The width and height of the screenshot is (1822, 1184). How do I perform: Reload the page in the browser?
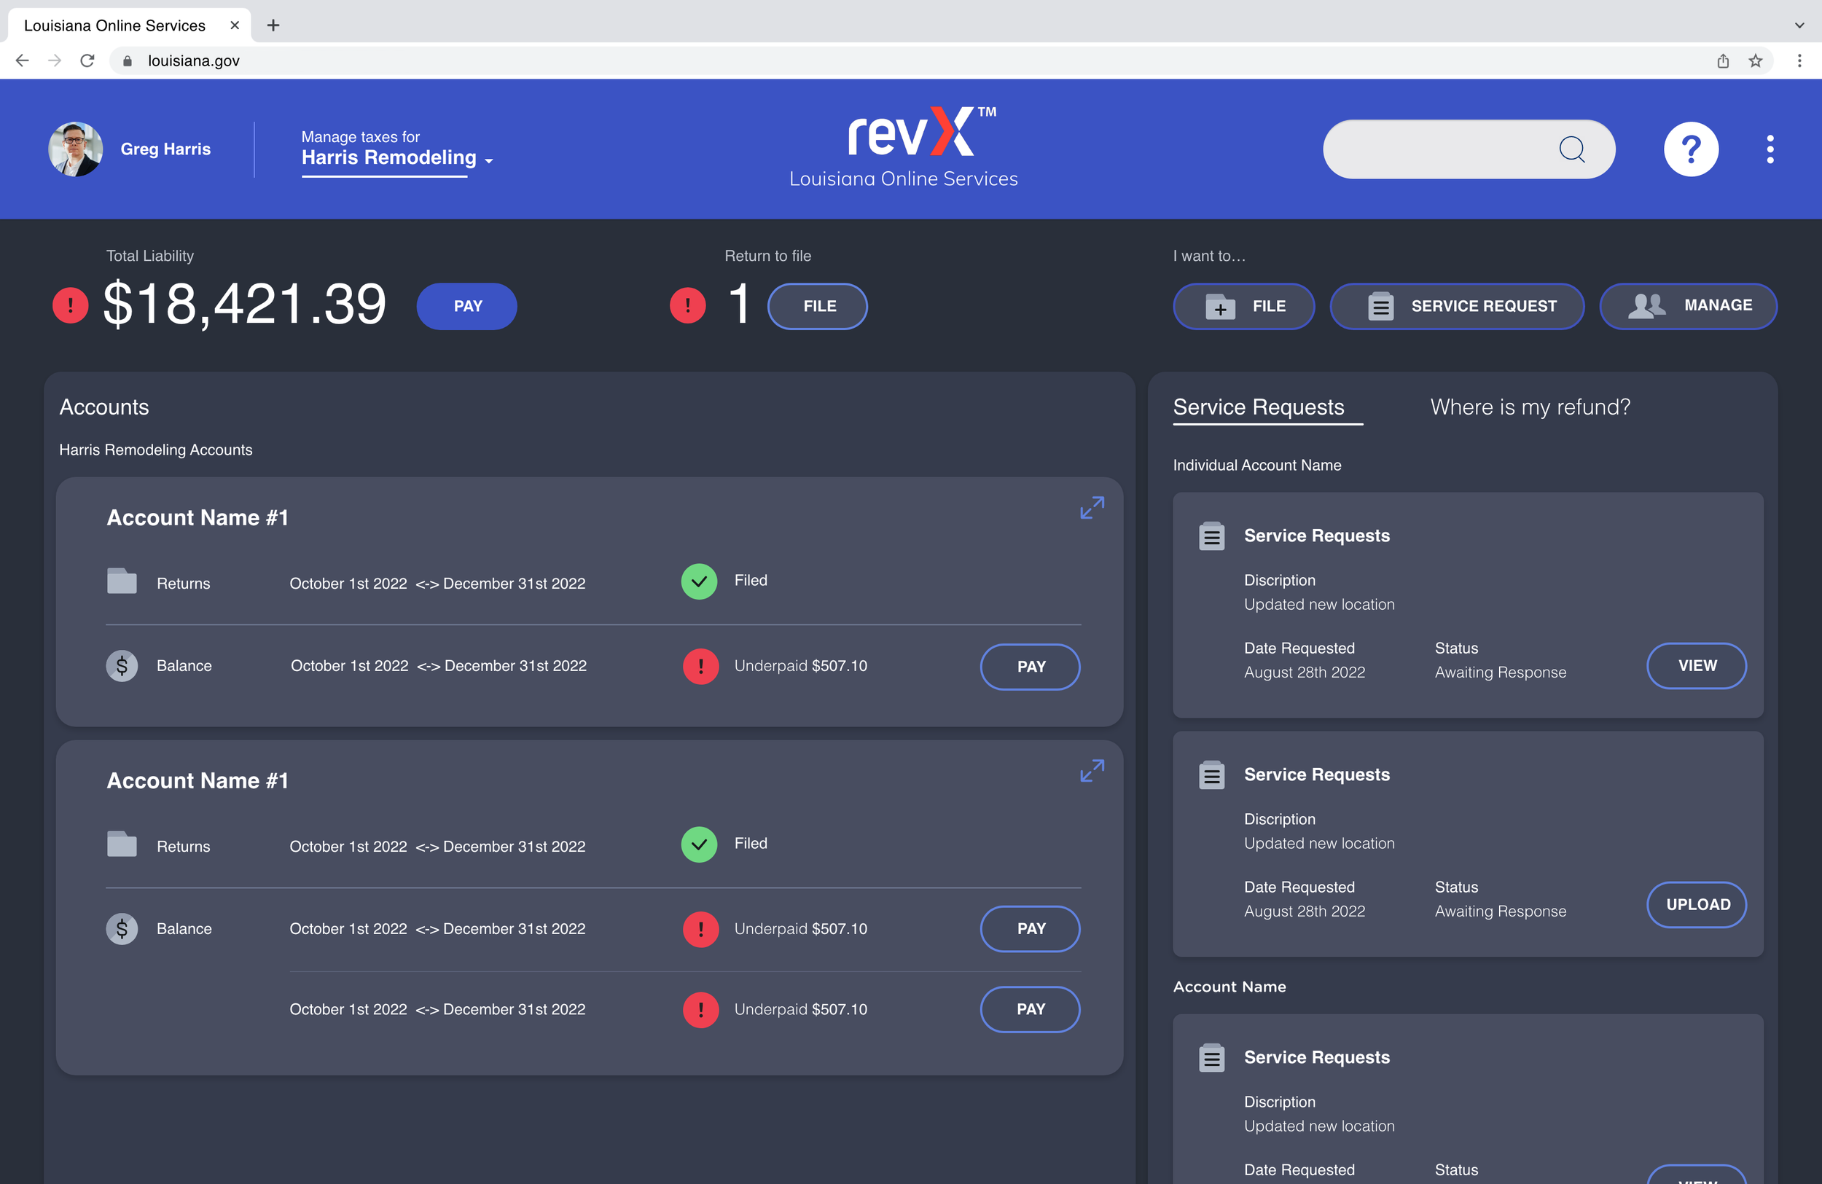87,60
